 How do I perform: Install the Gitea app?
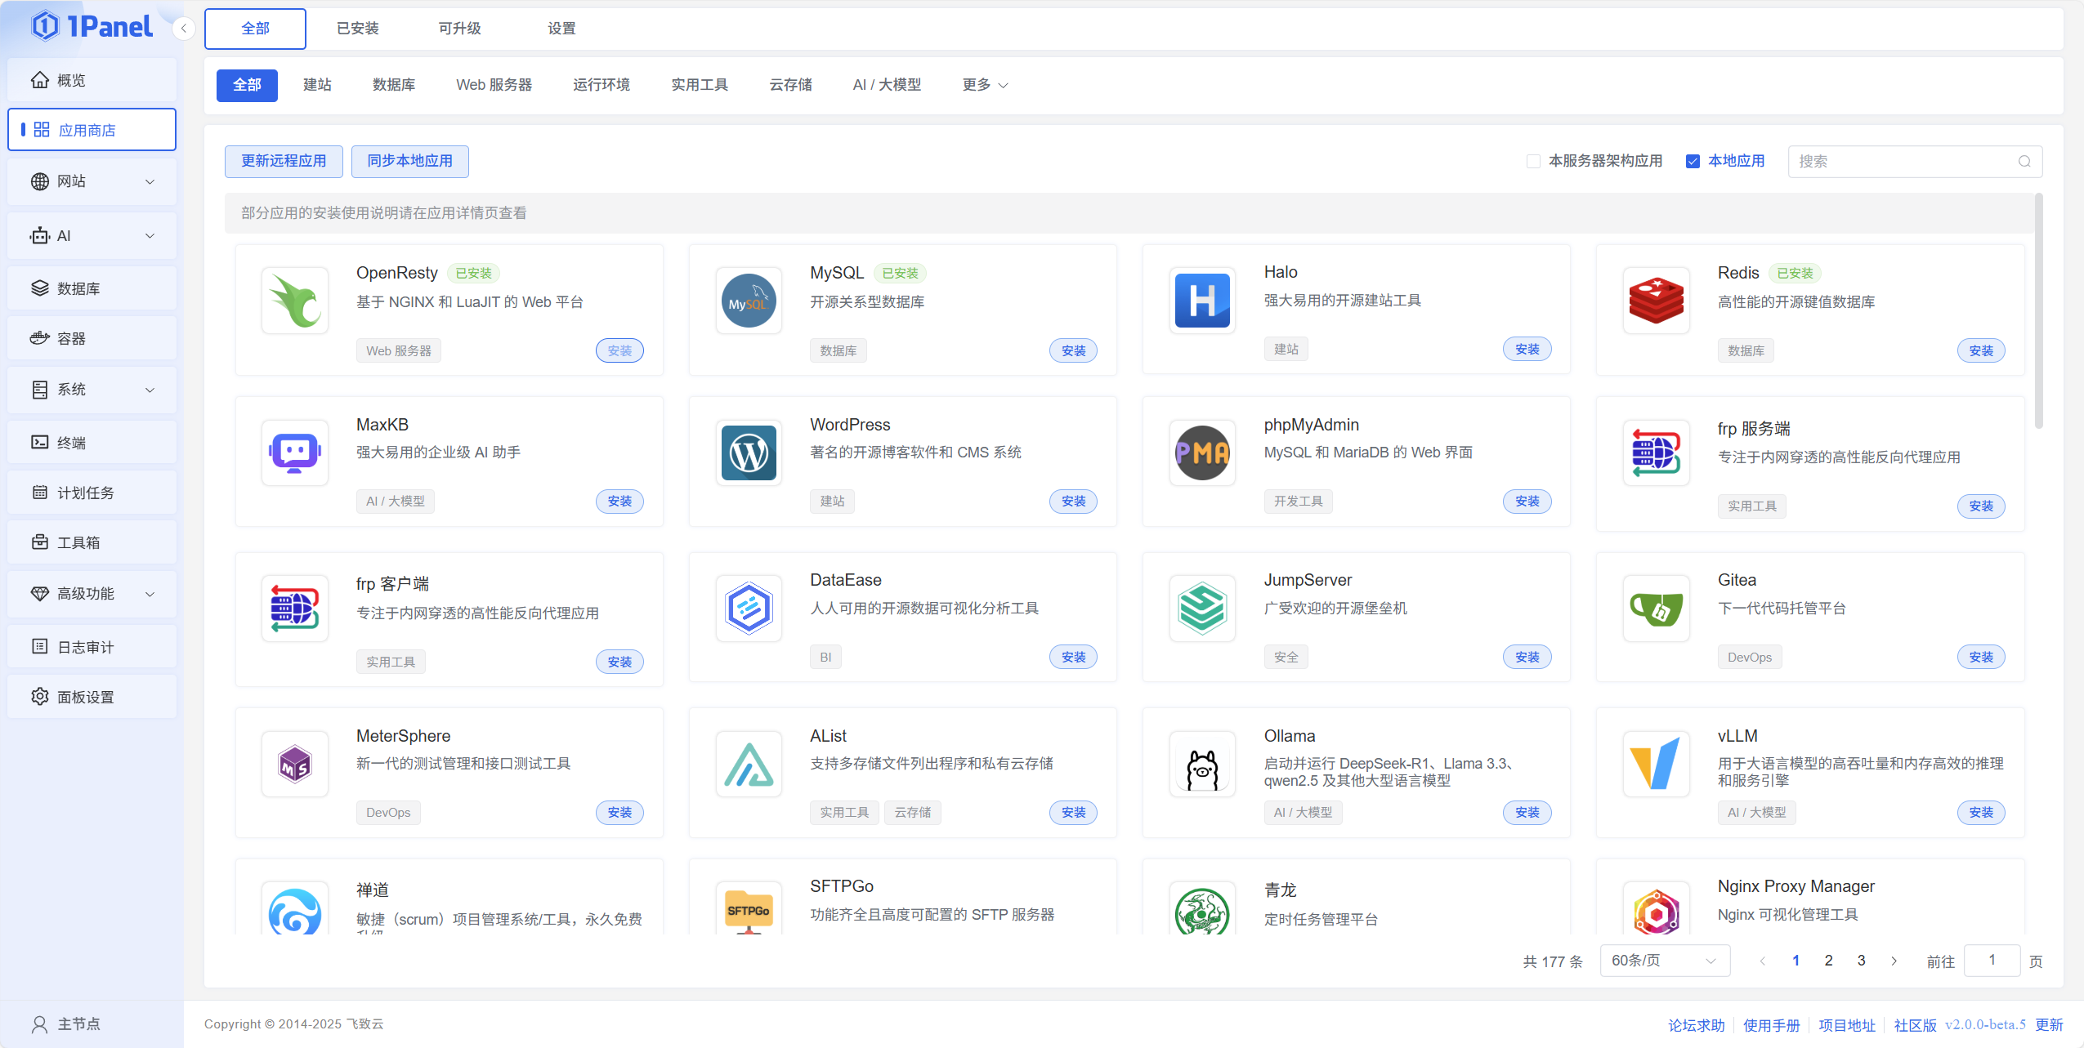1980,658
